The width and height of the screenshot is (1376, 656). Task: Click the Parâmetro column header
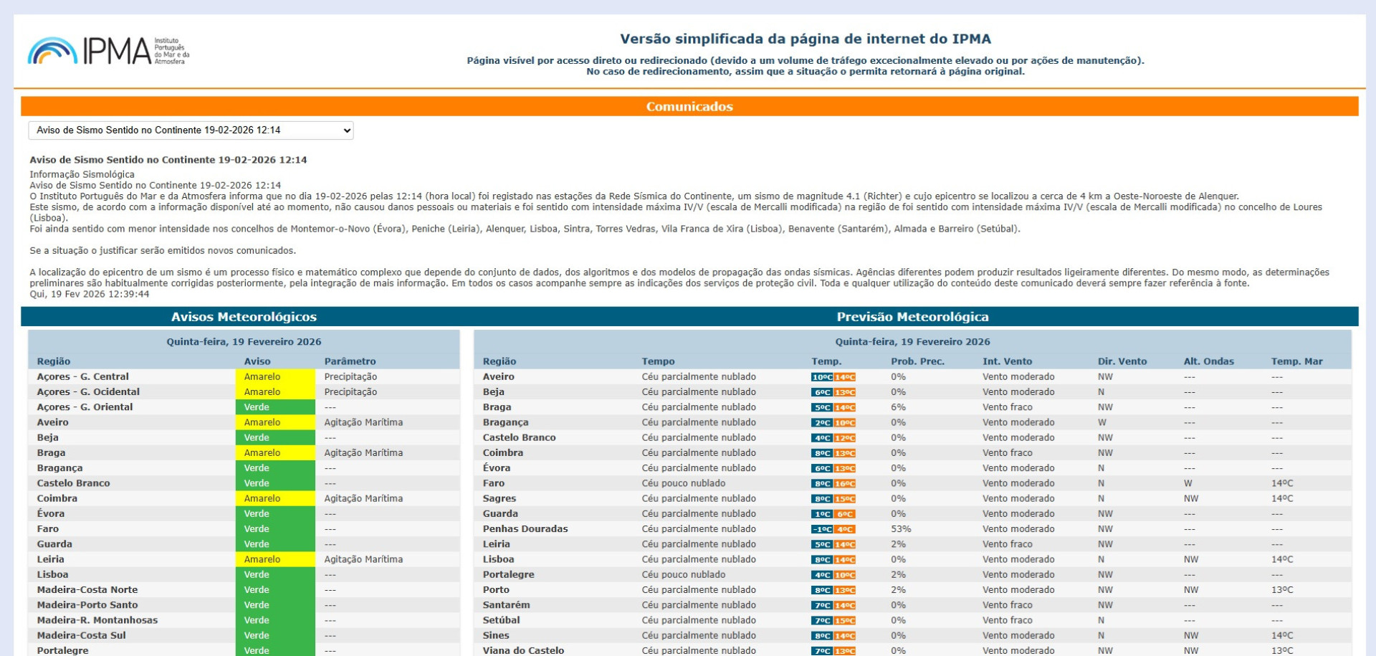click(350, 361)
